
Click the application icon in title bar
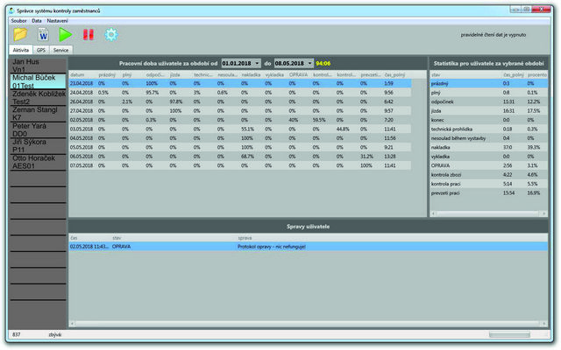pos(11,10)
